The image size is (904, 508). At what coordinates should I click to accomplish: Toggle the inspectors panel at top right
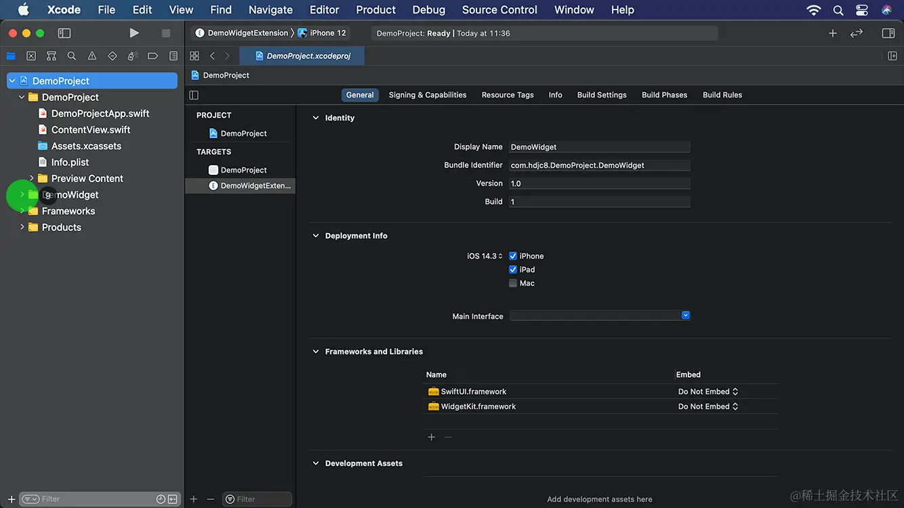click(x=888, y=33)
